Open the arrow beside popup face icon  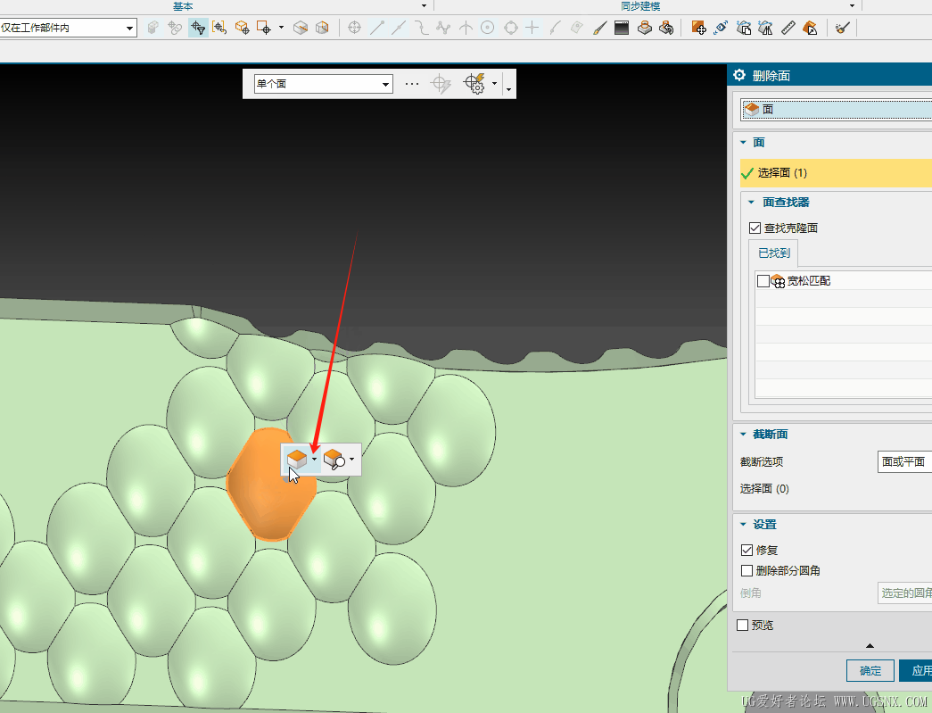[315, 459]
